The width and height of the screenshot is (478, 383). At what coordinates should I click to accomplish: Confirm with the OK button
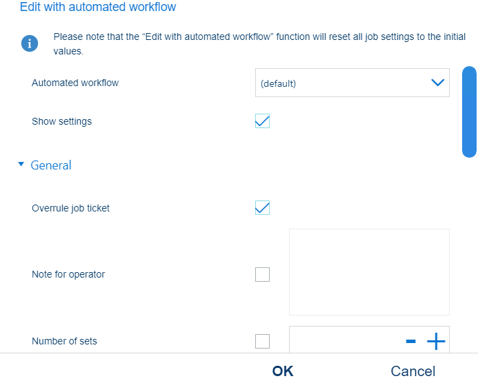283,371
